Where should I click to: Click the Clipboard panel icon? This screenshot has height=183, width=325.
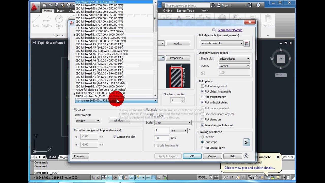tap(268, 20)
